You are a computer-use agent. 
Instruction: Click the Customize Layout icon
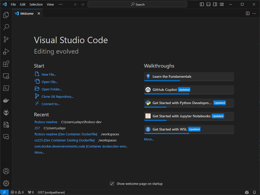222,4
